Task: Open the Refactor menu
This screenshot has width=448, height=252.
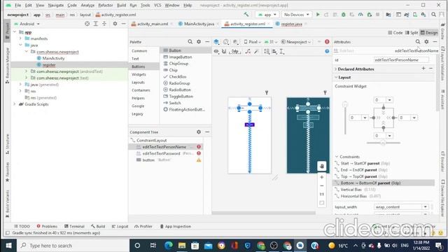Action: click(106, 5)
